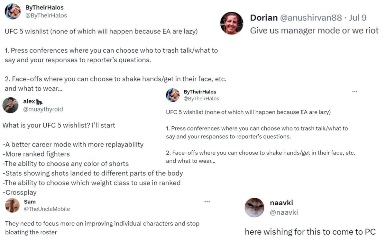Select the alex display name
The image size is (386, 241).
(29, 101)
